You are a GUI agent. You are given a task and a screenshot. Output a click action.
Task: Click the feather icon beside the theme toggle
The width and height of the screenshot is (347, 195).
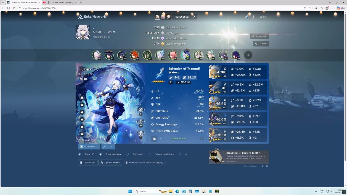coord(247,17)
